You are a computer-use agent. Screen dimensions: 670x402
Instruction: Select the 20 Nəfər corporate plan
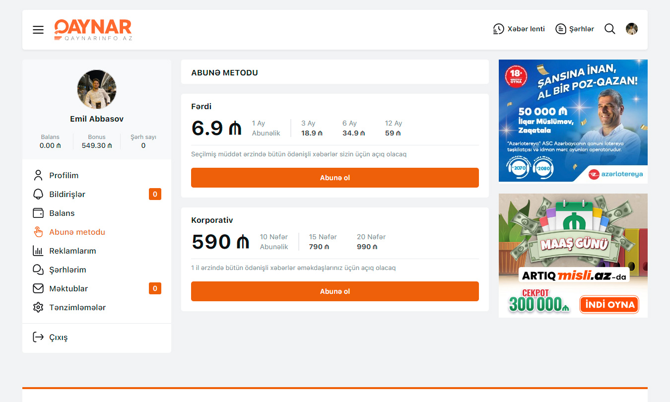(x=371, y=242)
